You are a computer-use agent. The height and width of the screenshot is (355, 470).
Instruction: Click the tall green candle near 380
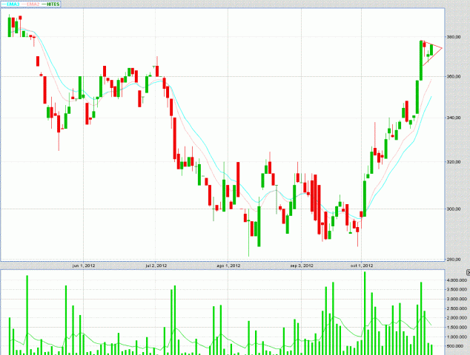421,61
